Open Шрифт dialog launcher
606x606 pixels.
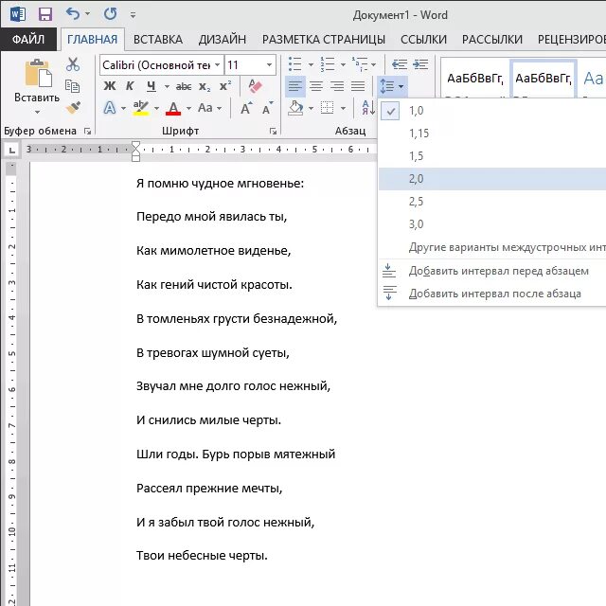(273, 132)
